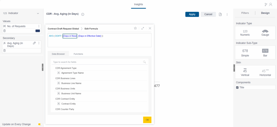Confirm the formula with OK button
The width and height of the screenshot is (277, 127).
tap(147, 120)
